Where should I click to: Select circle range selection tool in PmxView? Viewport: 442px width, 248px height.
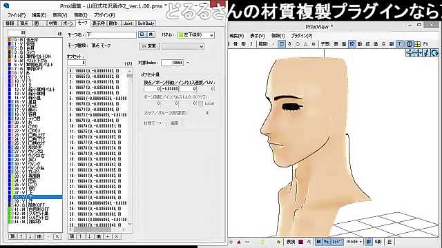tap(298, 44)
